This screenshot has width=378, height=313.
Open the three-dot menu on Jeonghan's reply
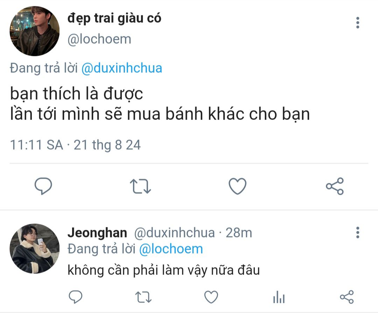click(x=358, y=233)
